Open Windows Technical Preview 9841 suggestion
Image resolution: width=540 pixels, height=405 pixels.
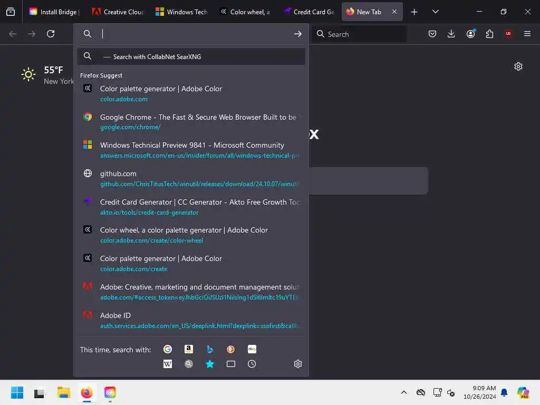[191, 150]
